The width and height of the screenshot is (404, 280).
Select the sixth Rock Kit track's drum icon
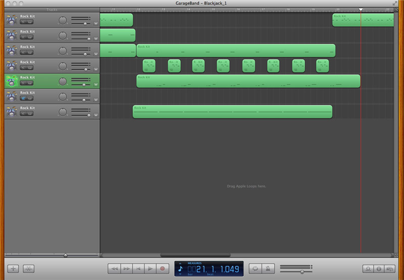12,97
